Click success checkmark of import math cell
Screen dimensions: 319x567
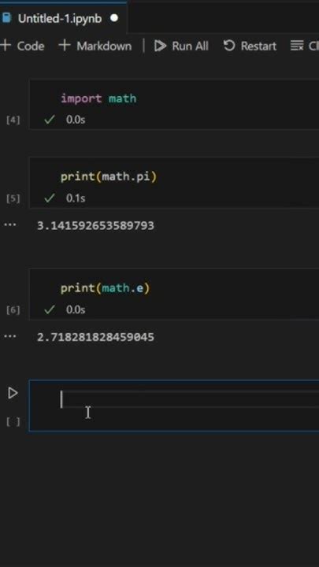50,120
